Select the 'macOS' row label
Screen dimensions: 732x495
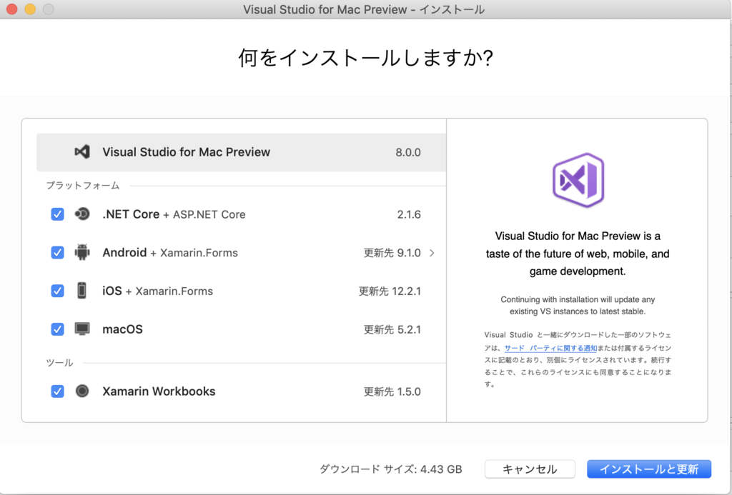(x=122, y=329)
